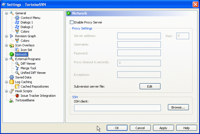
Task: Click the Merge Tool arrow icon
Action: tap(17, 68)
